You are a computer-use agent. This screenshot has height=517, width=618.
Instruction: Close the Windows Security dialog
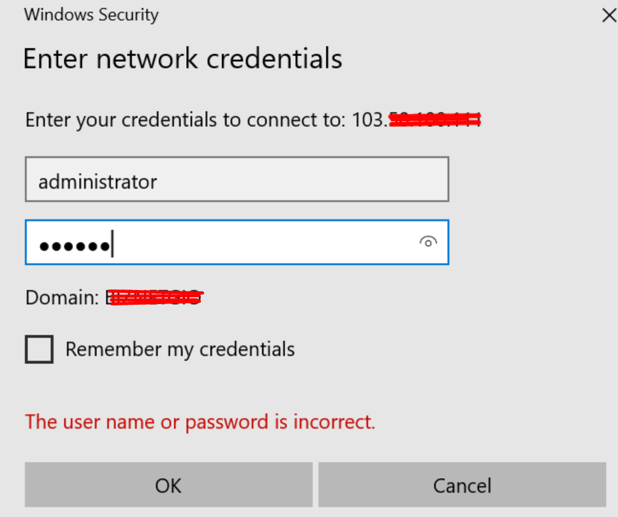point(609,16)
